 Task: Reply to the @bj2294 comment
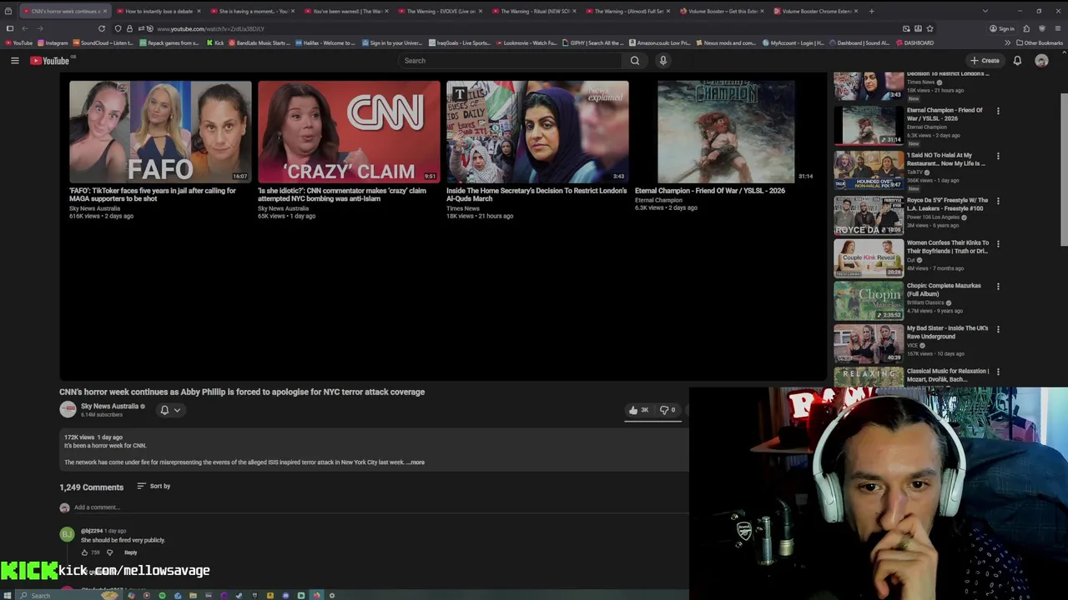[131, 552]
